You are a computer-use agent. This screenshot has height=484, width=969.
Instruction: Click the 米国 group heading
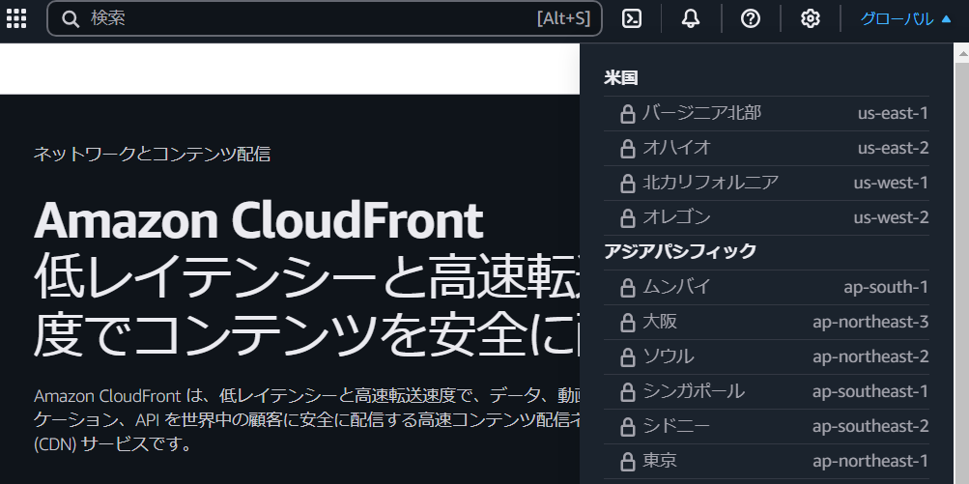620,78
